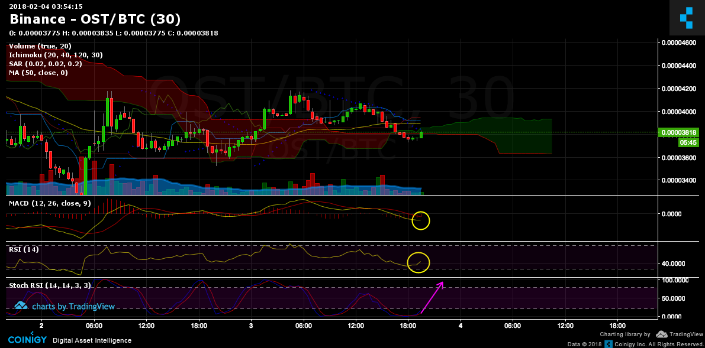The width and height of the screenshot is (705, 348).
Task: Click the RSI (14) indicator label
Action: (x=24, y=249)
